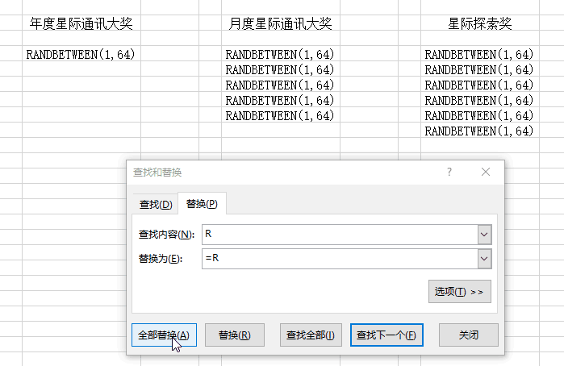
Task: Click the 全部替换(A) button
Action: click(x=164, y=335)
